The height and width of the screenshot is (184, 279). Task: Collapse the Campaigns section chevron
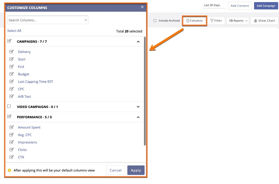[x=138, y=42]
